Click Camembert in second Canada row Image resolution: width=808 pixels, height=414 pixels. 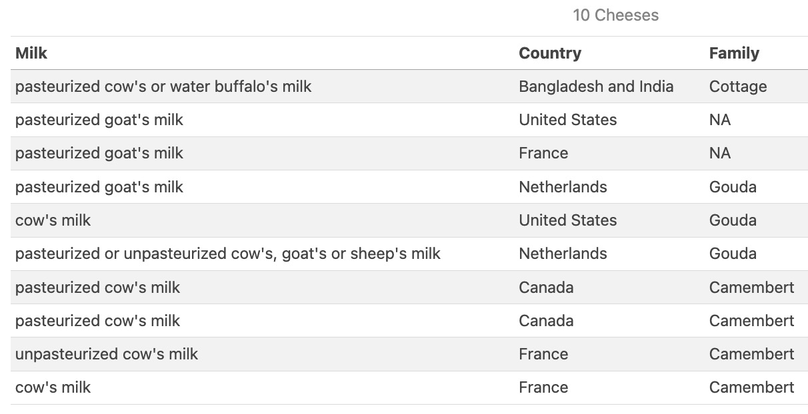751,321
